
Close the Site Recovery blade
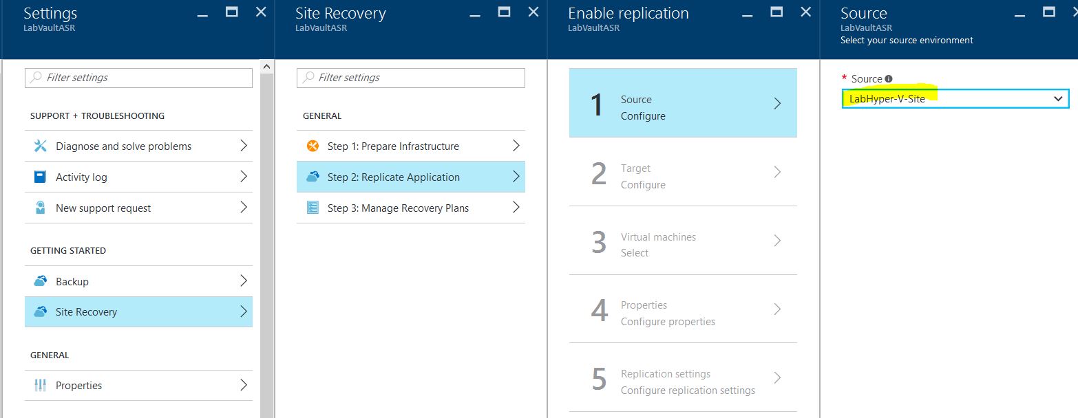[533, 12]
